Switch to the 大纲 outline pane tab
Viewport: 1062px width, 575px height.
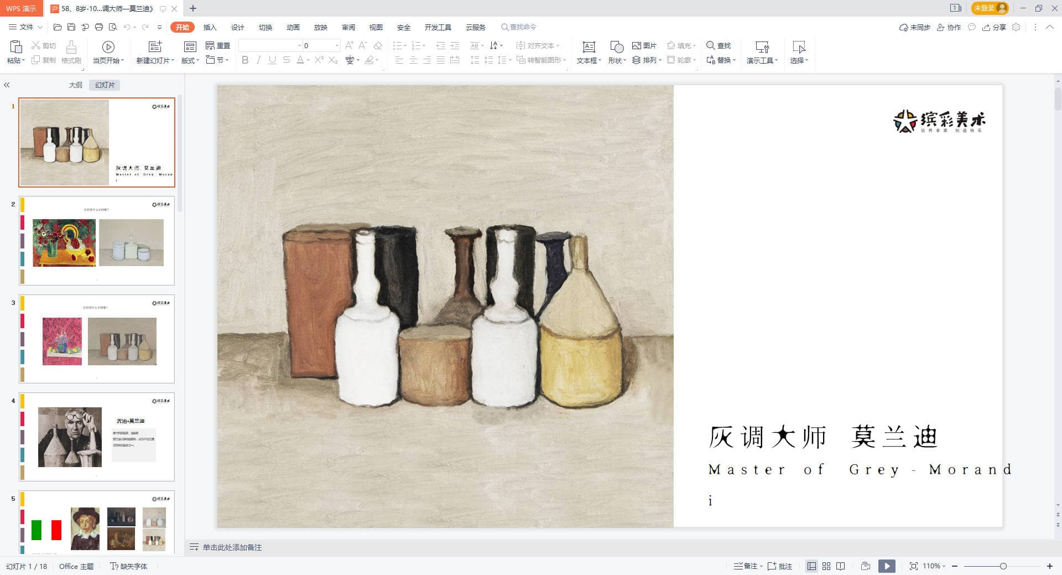tap(75, 85)
